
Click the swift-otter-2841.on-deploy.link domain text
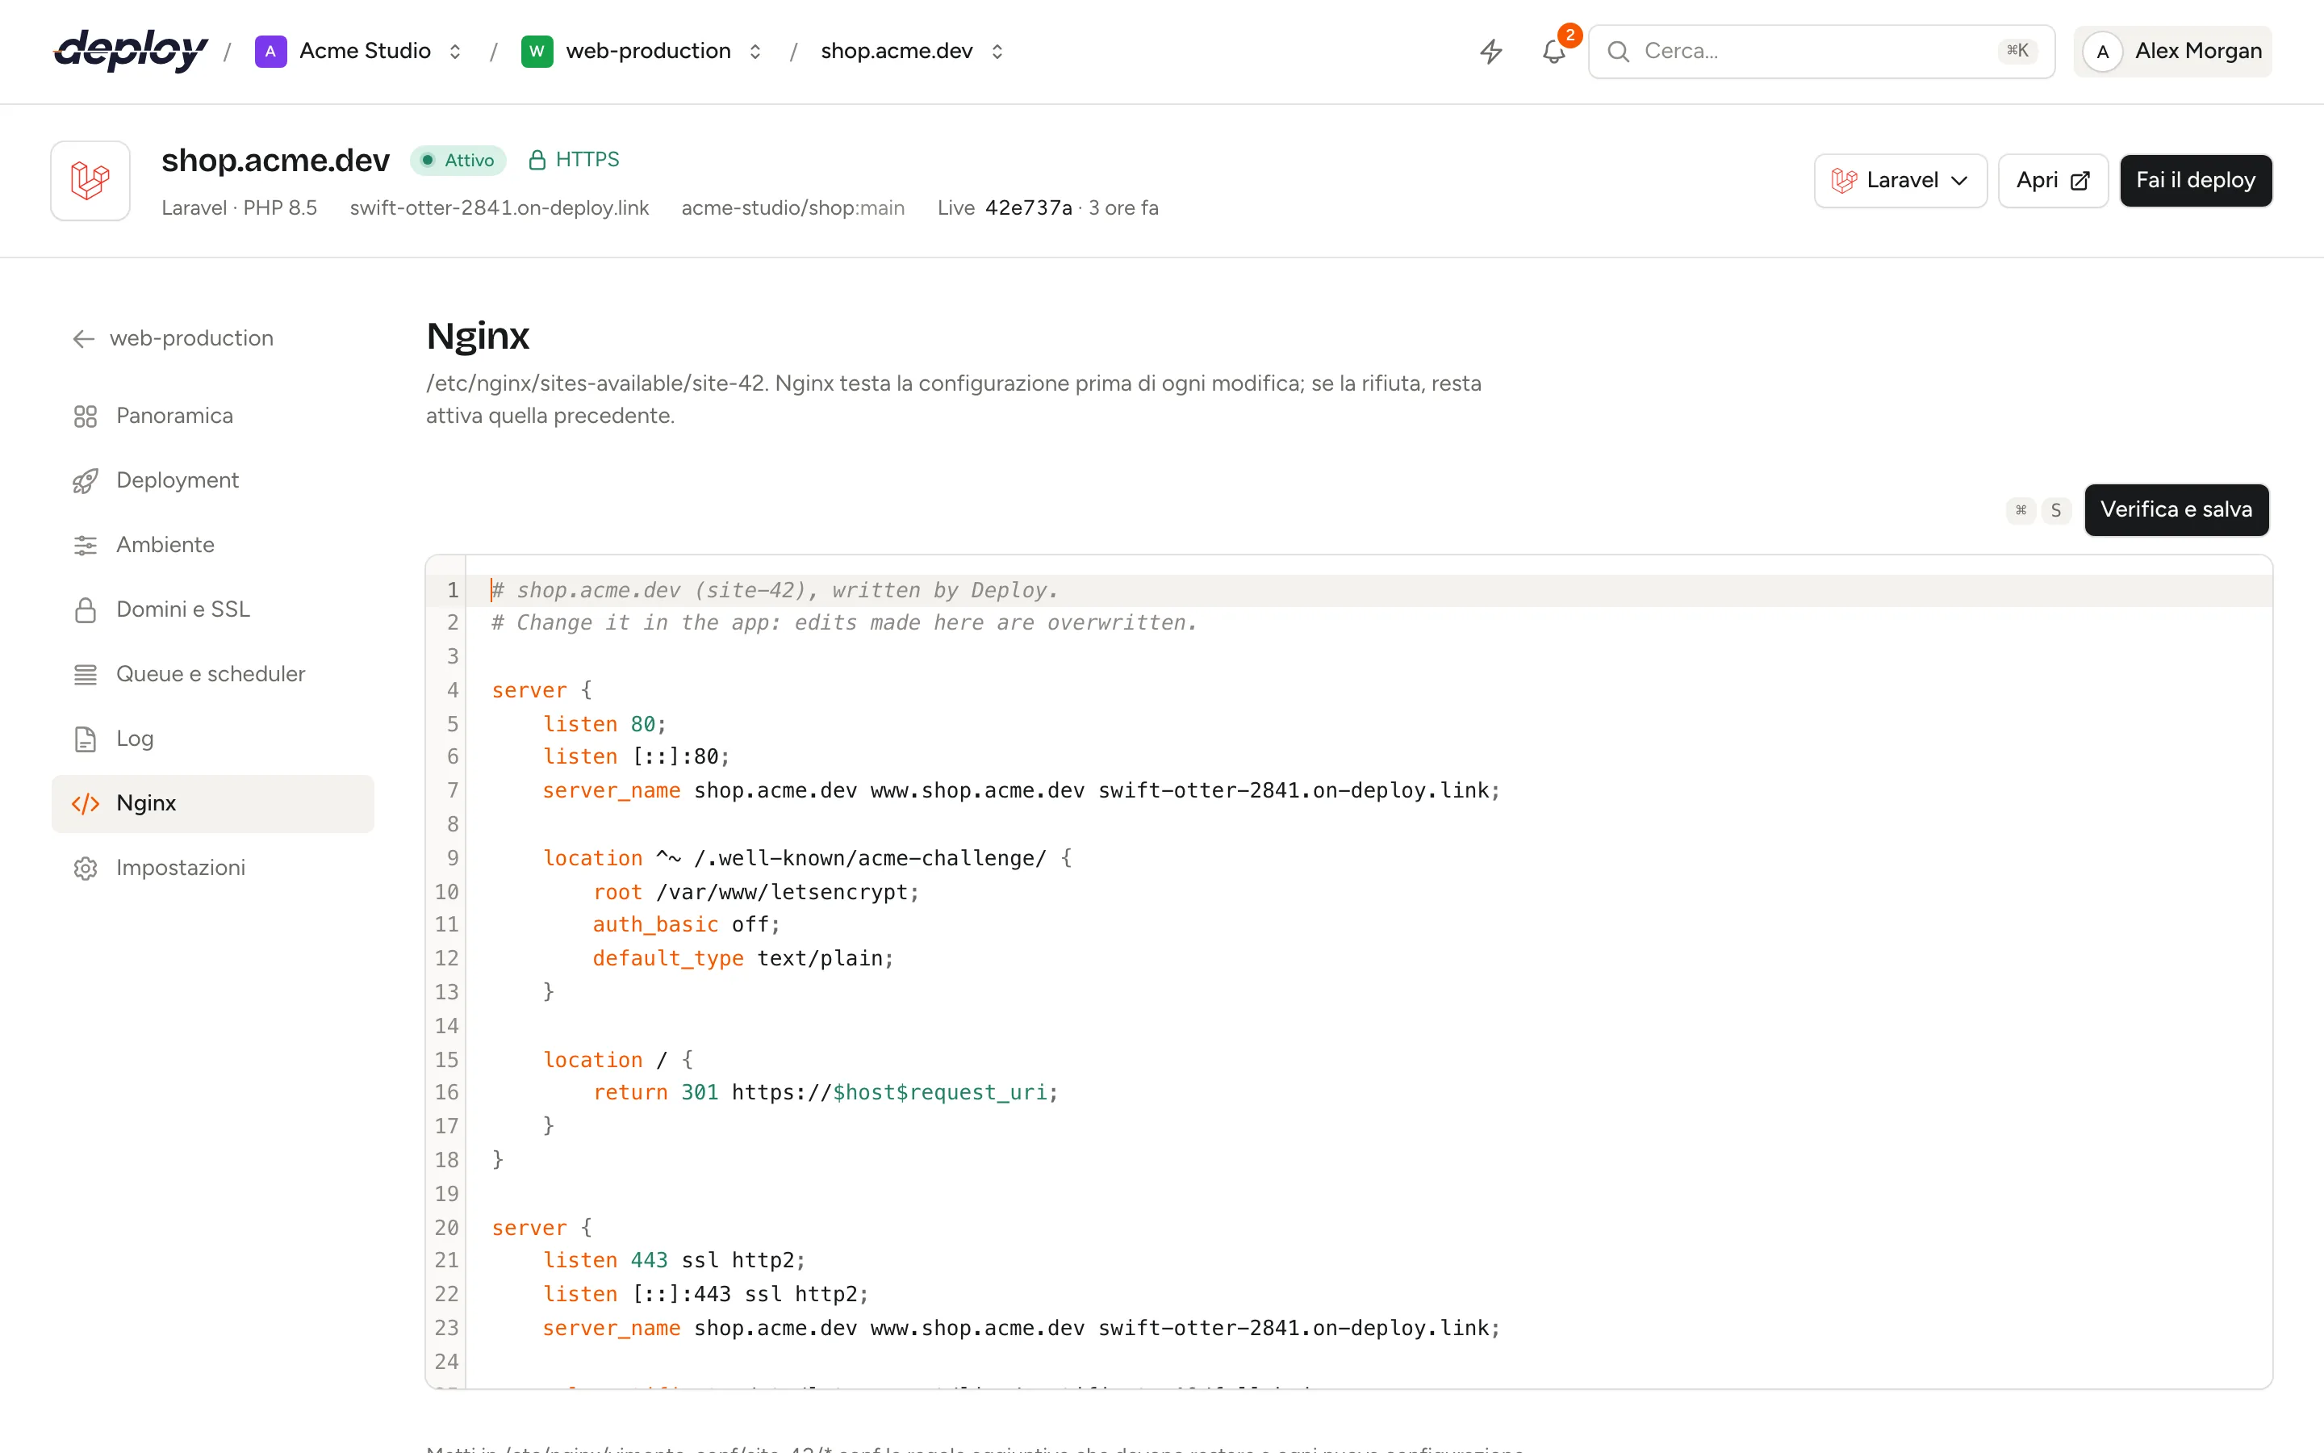[x=499, y=208]
